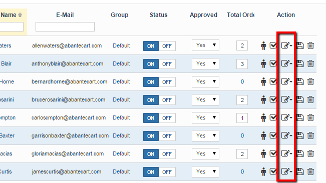The image size is (326, 183).
Task: Click order count for brucerosarini@abantecart.com
Action: [242, 100]
